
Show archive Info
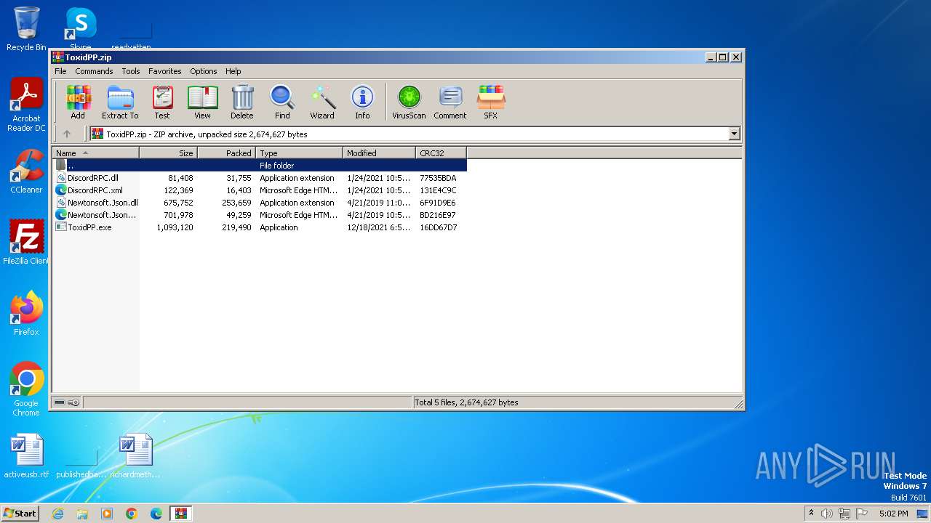coord(362,102)
